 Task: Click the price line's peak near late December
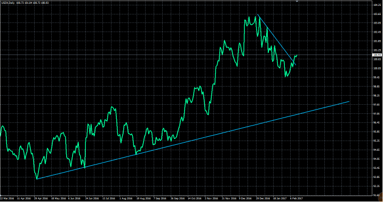258,14
